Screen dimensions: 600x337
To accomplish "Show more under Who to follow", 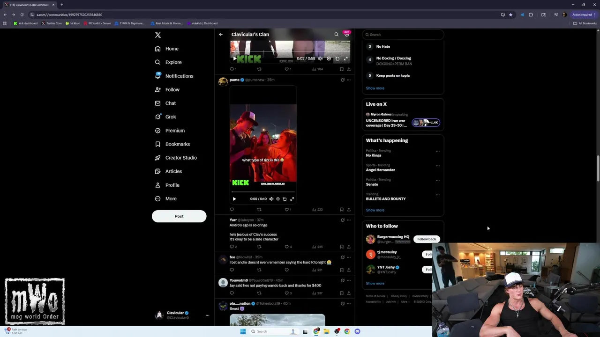I will pyautogui.click(x=375, y=283).
